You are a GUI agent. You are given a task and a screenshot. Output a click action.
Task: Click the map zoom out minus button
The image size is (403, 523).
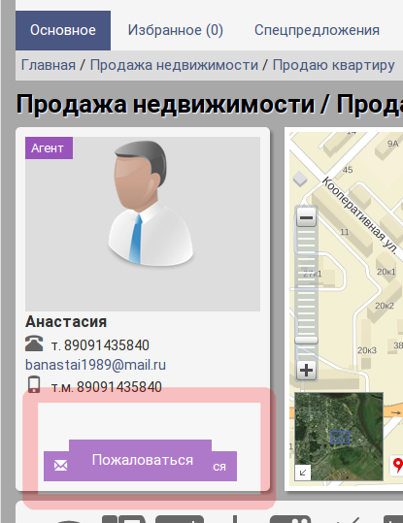click(306, 217)
